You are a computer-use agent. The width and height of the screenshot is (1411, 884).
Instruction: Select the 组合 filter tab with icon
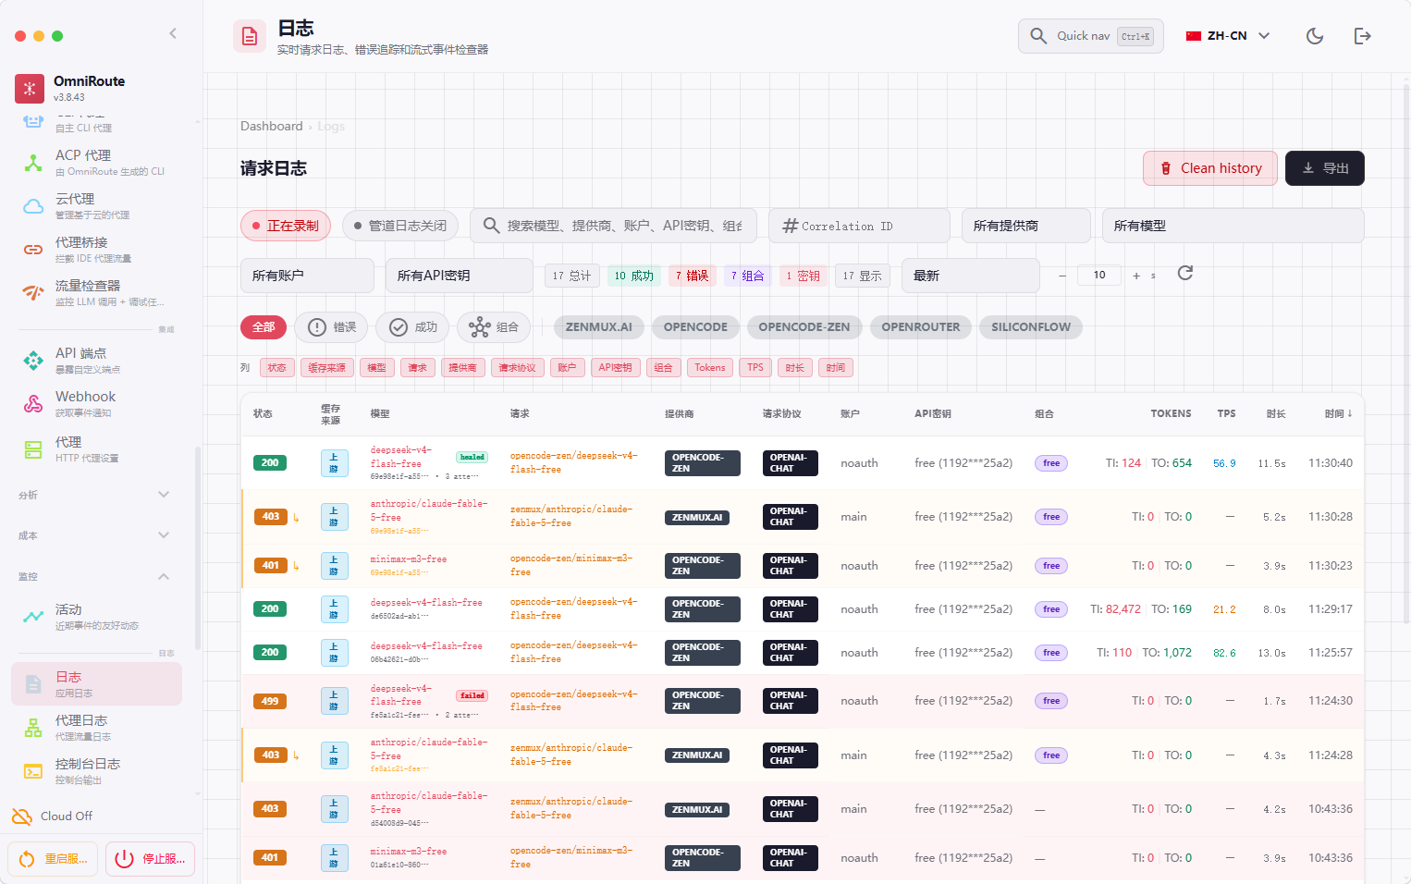point(494,327)
